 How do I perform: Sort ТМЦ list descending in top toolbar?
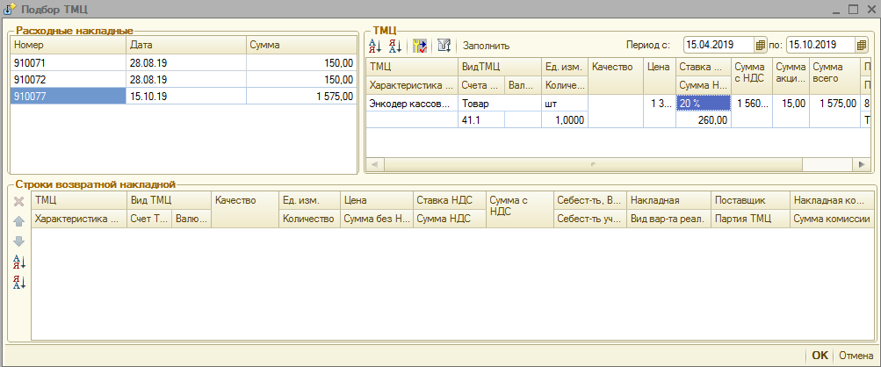pyautogui.click(x=394, y=45)
